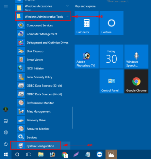Open the Disk Cleanup icon

pos(21,51)
